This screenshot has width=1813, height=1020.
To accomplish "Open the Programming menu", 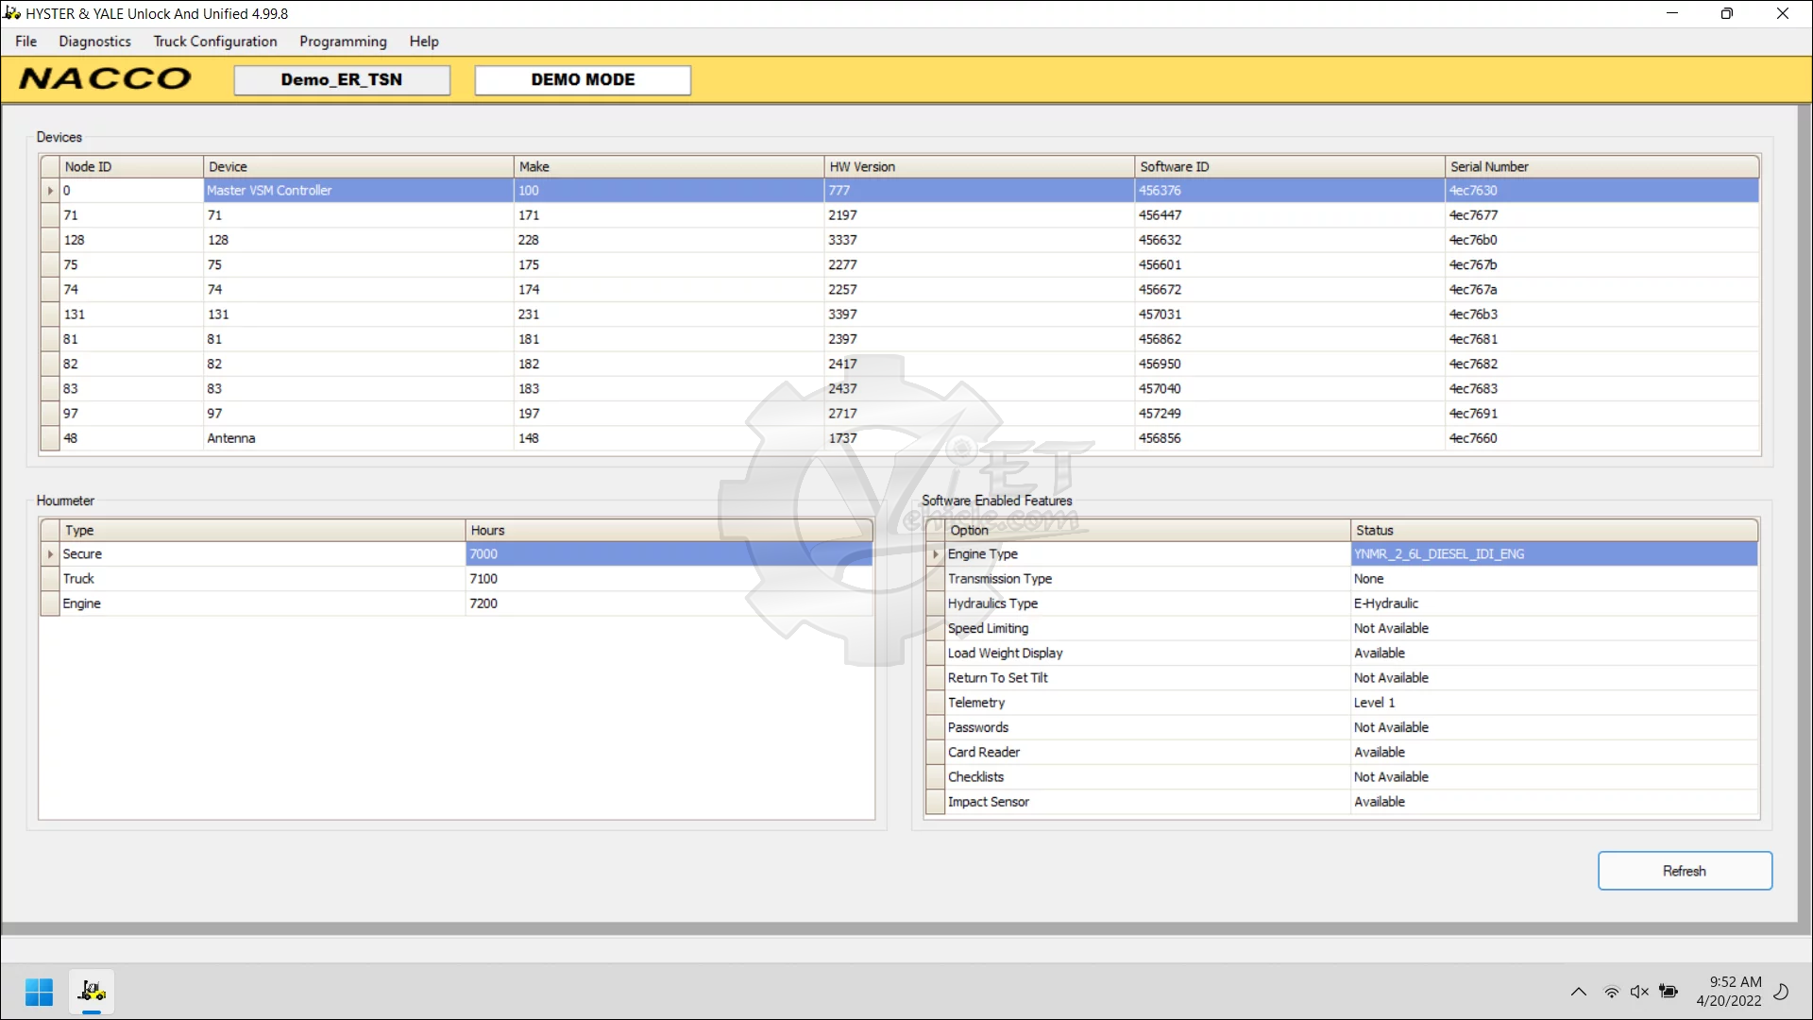I will click(343, 42).
